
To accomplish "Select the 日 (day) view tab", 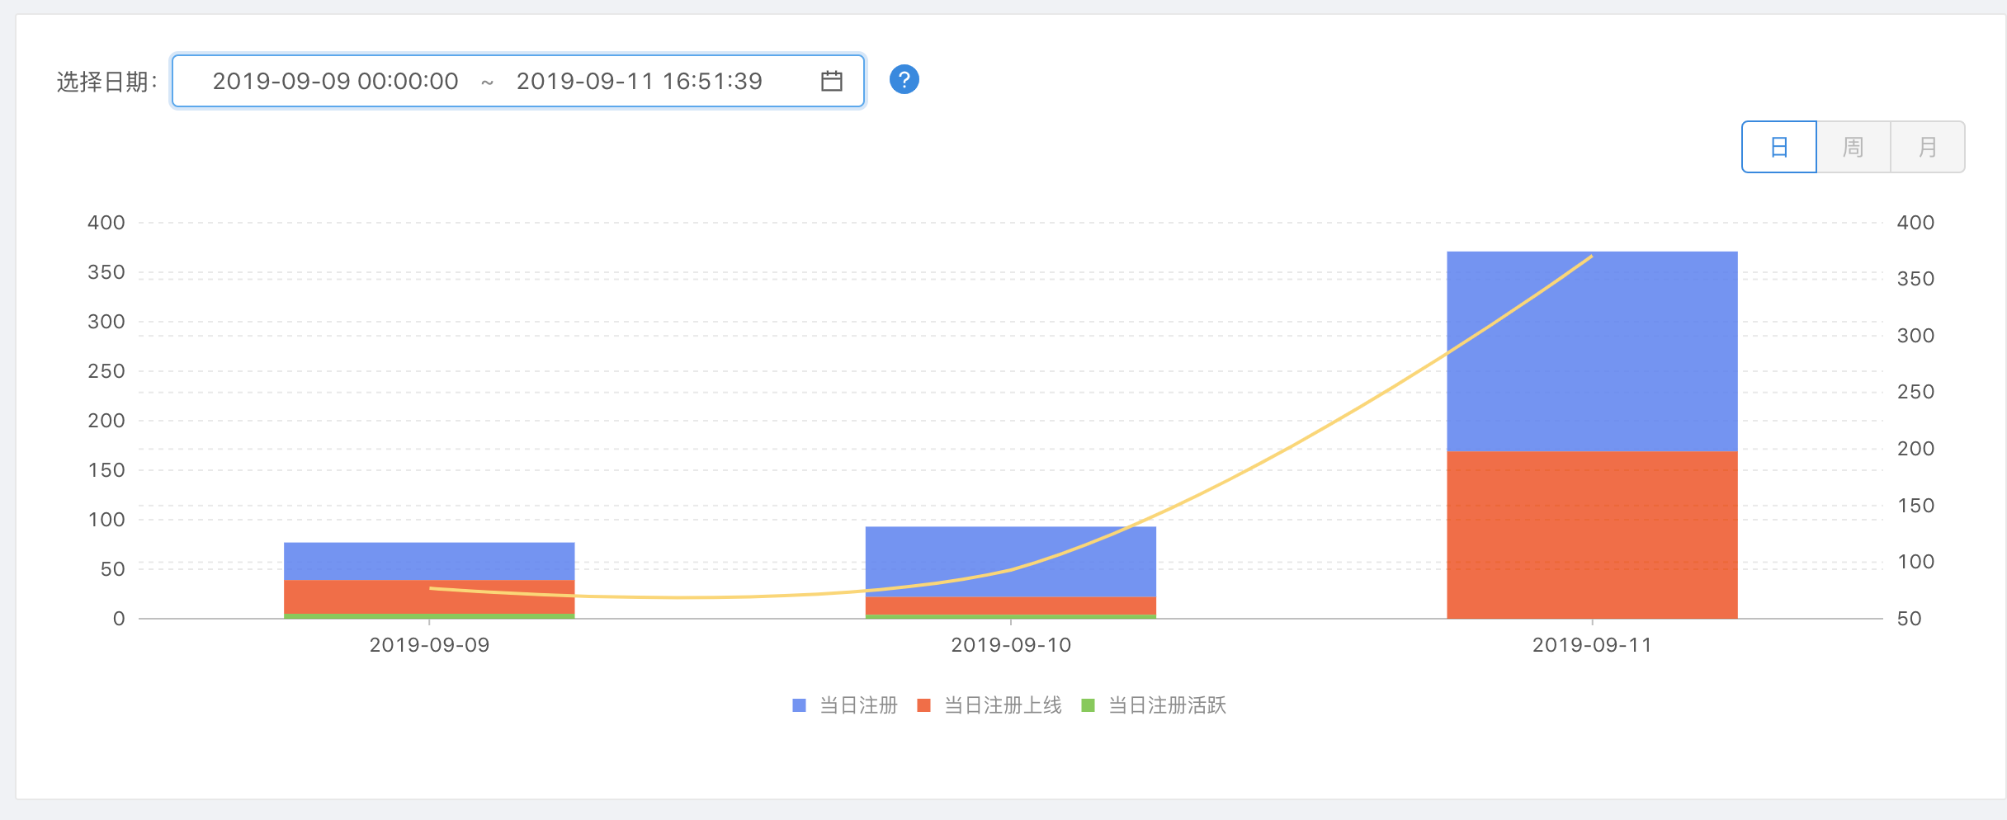I will point(1778,147).
